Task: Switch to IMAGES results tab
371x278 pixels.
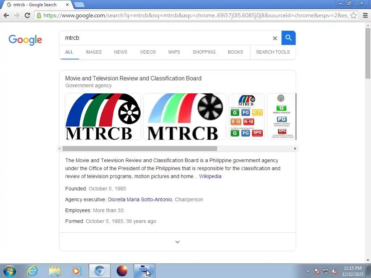Action: (94, 52)
